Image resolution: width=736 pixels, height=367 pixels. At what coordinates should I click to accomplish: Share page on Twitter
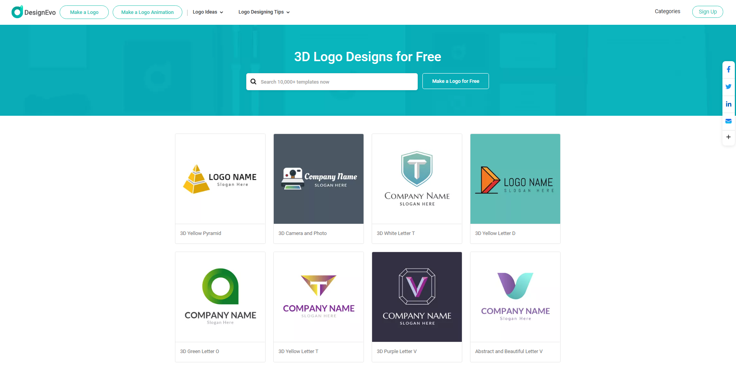[x=728, y=87]
